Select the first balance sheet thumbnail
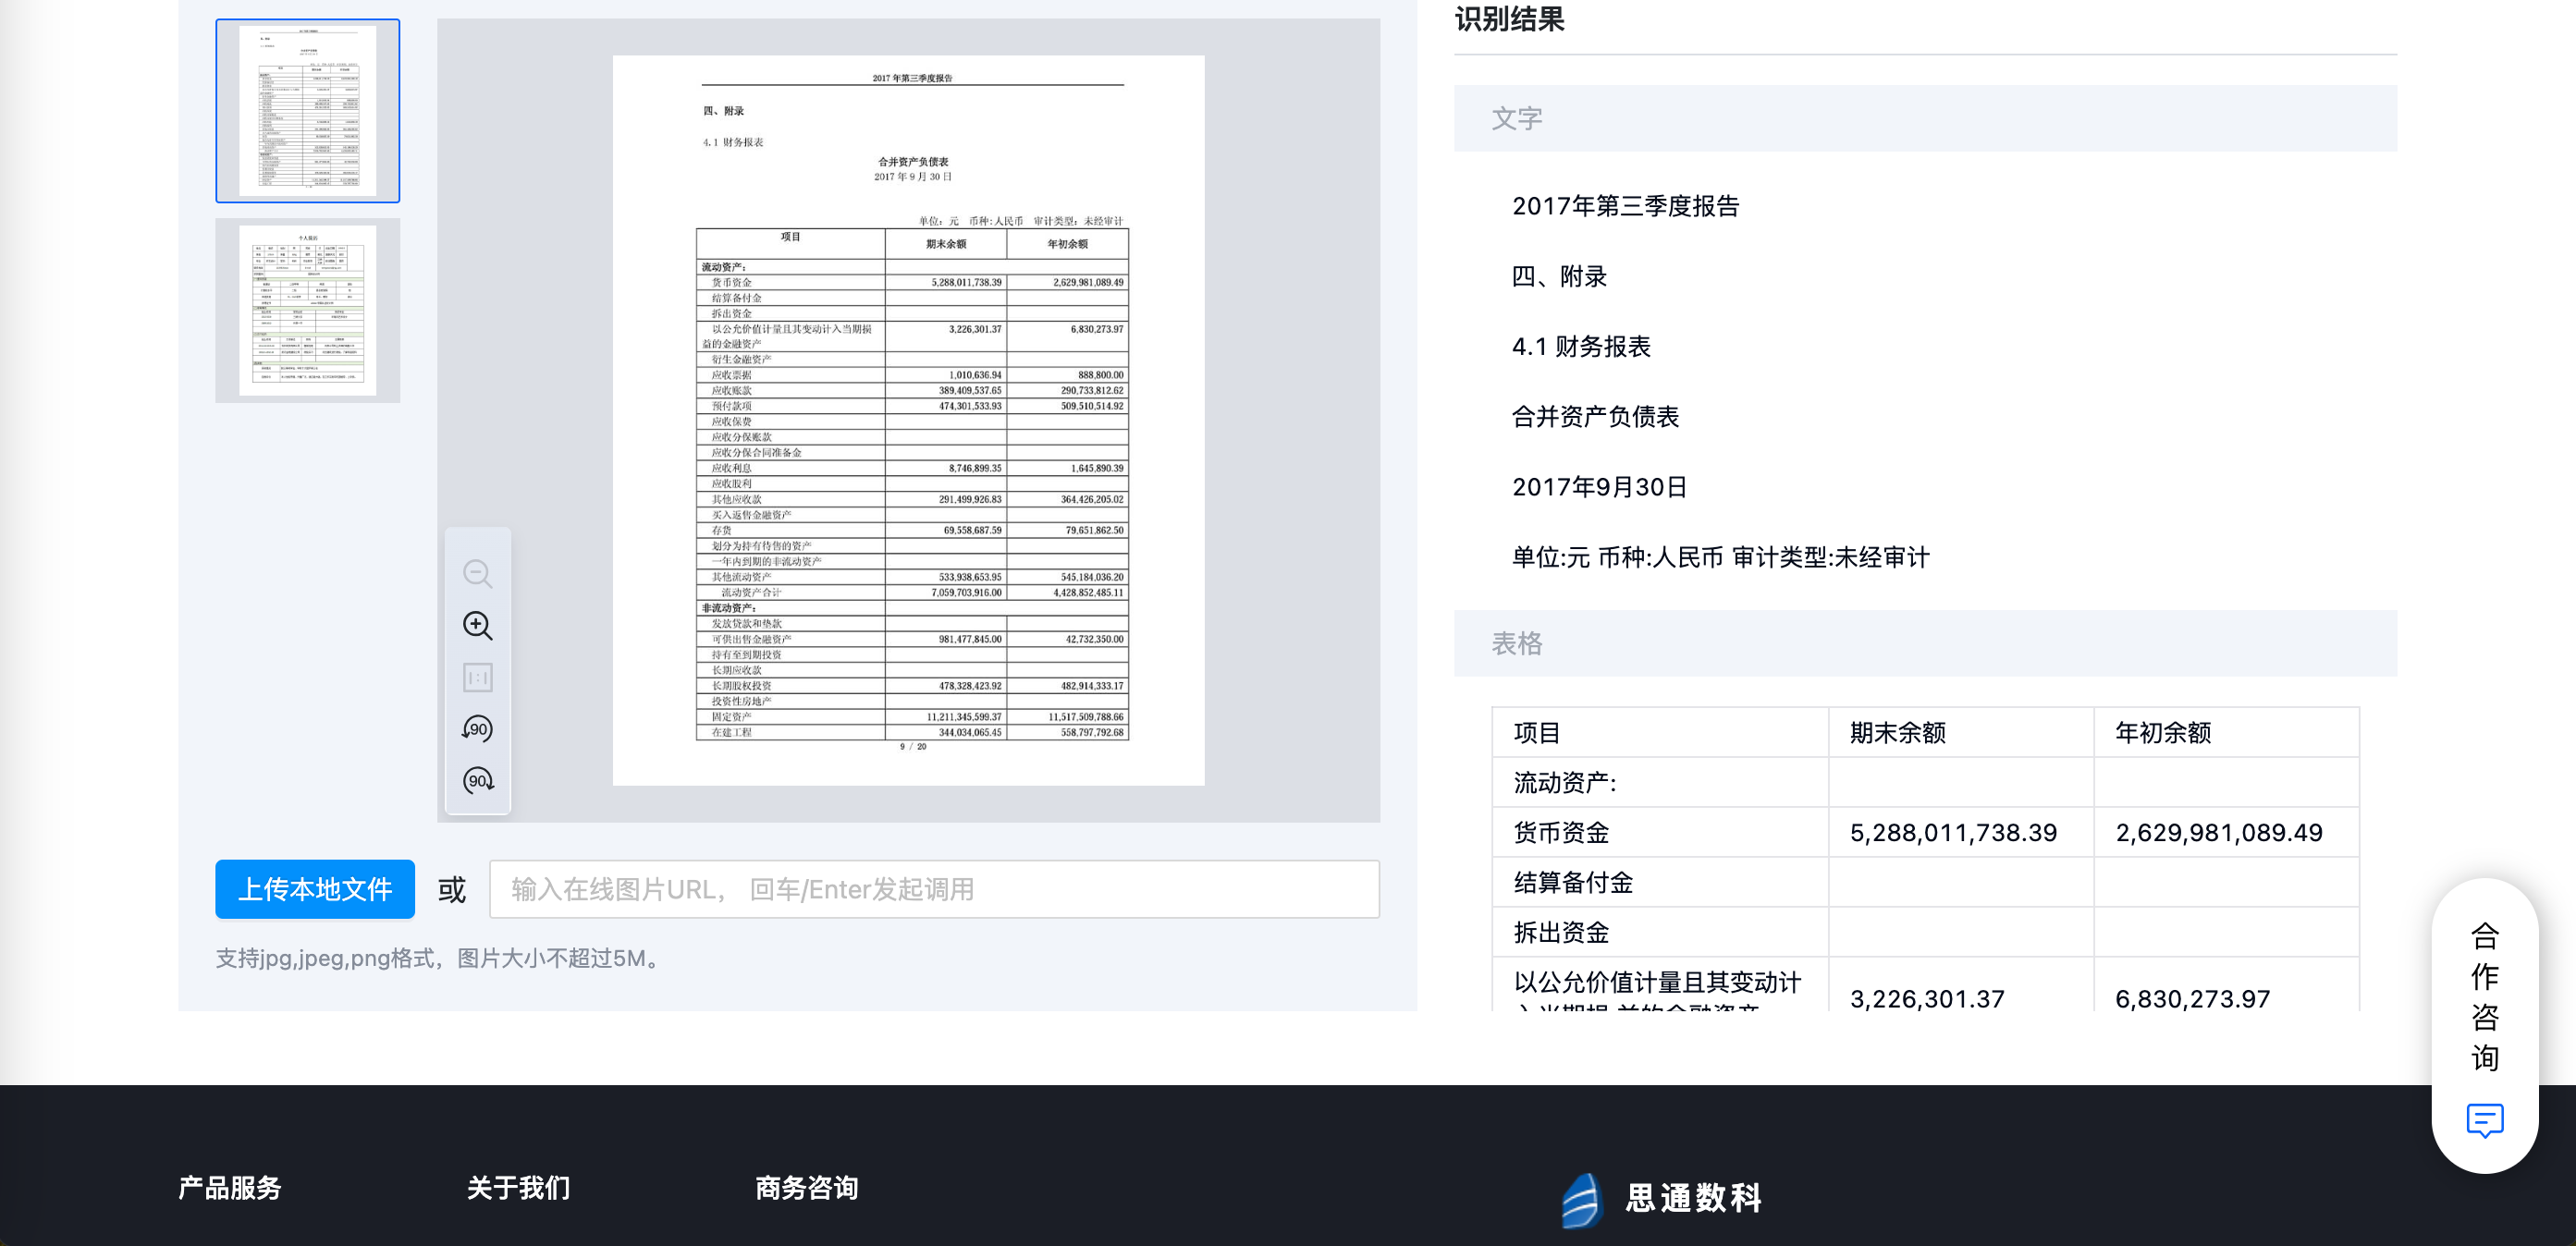This screenshot has width=2576, height=1246. point(308,111)
